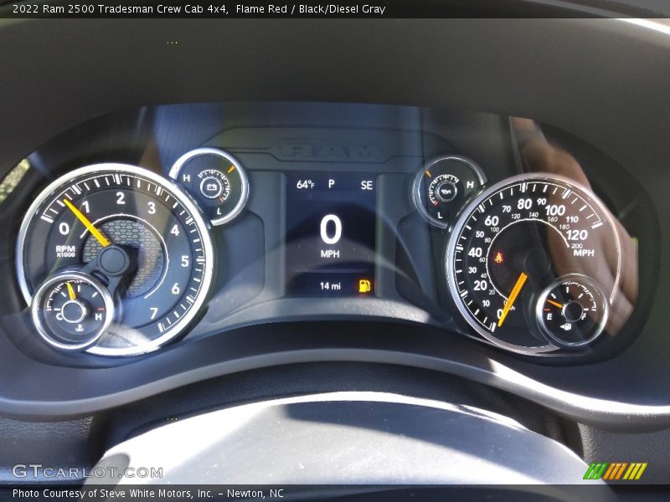Screen dimensions: 670x502
Task: Click the 64°F outside temperature reading
Action: tap(305, 185)
